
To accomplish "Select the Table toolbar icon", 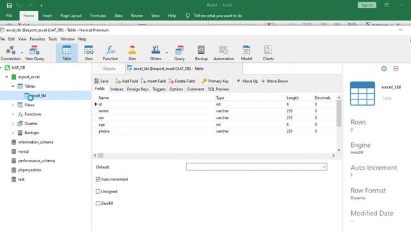I will point(67,53).
